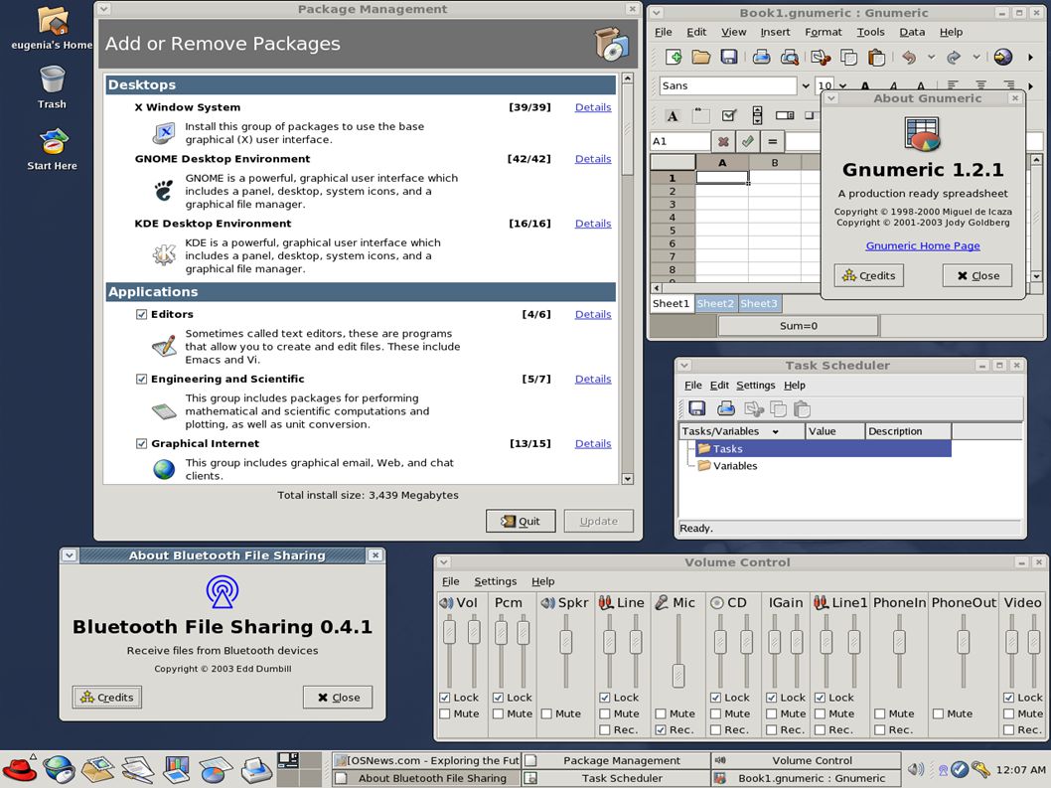Center cell text in Gnumeric

coord(980,85)
